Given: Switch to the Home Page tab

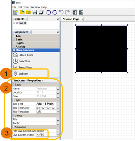Looking at the screenshot, I should coord(71,19).
